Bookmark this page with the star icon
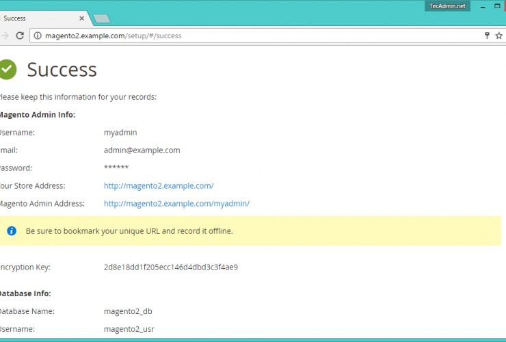 498,36
